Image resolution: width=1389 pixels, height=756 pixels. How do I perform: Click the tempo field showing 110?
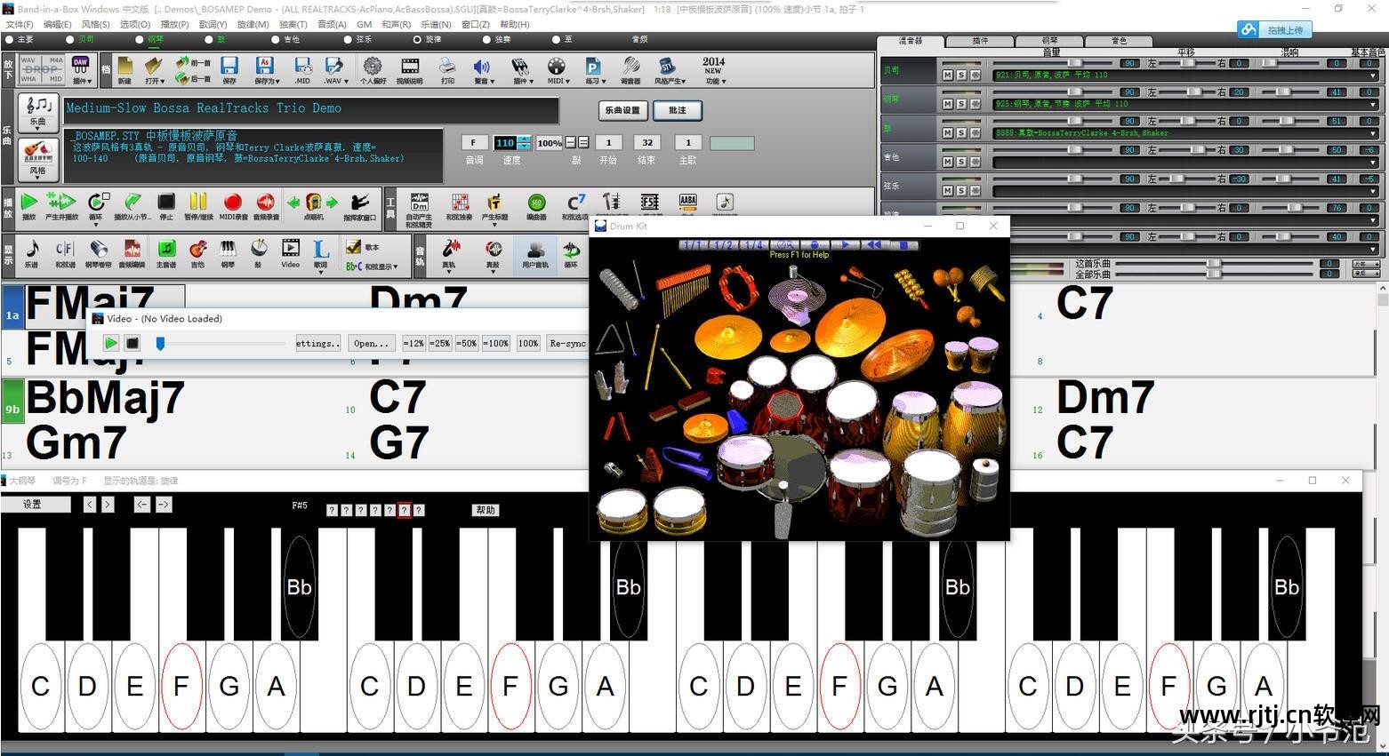tap(505, 143)
